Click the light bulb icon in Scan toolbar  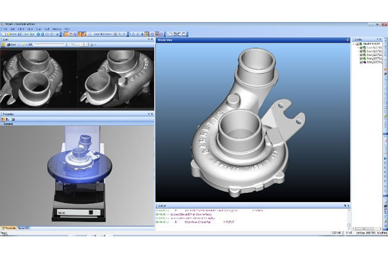click(x=23, y=45)
